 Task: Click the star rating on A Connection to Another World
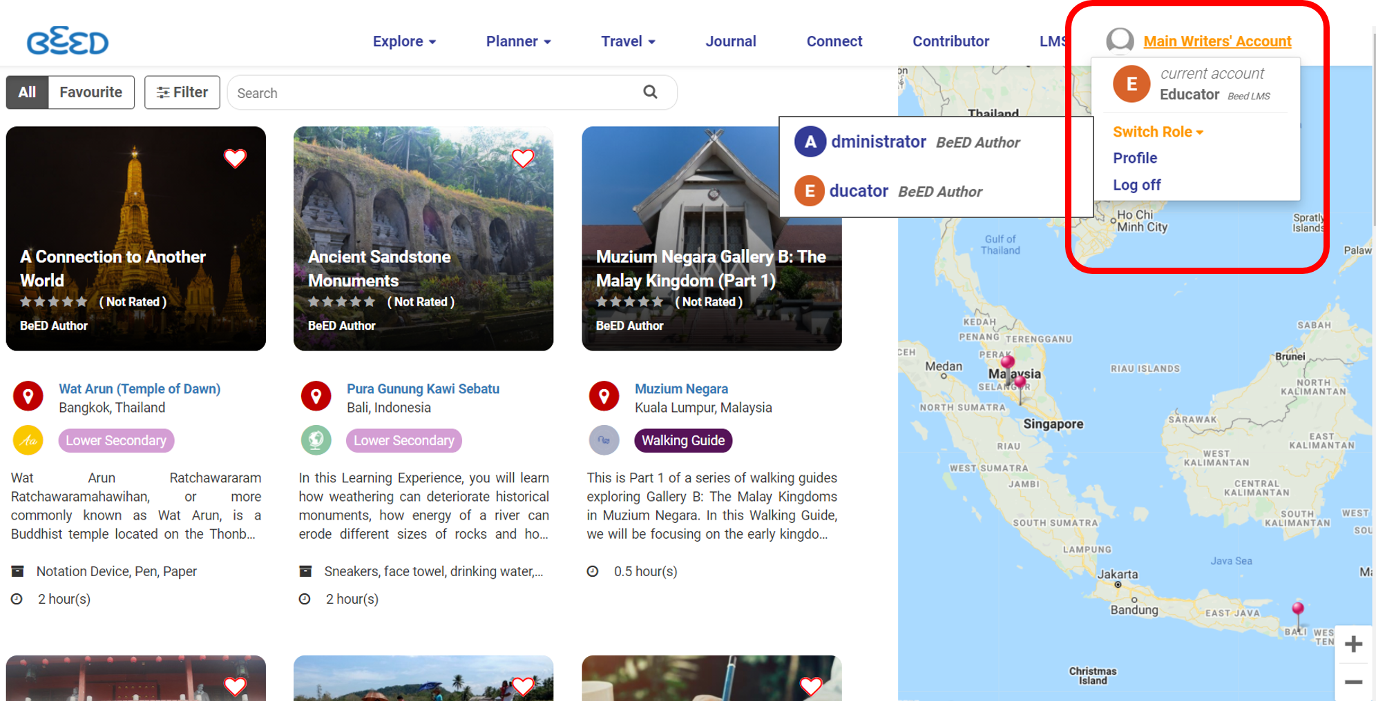point(53,302)
